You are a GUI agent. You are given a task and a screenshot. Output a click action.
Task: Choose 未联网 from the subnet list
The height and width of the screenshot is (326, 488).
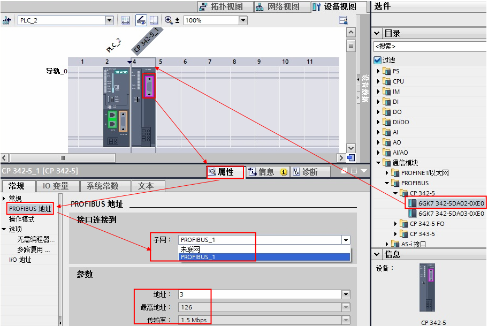coord(264,249)
